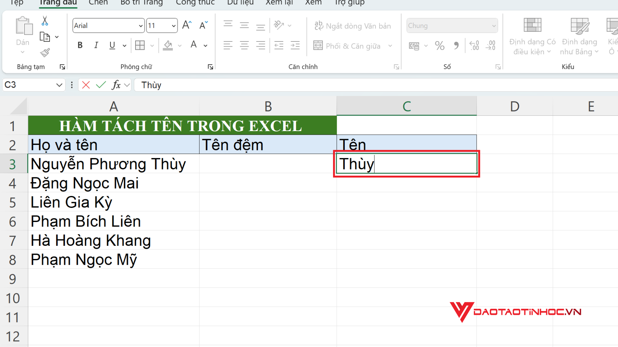Image resolution: width=618 pixels, height=347 pixels.
Task: Toggle Italic formatting
Action: point(96,45)
